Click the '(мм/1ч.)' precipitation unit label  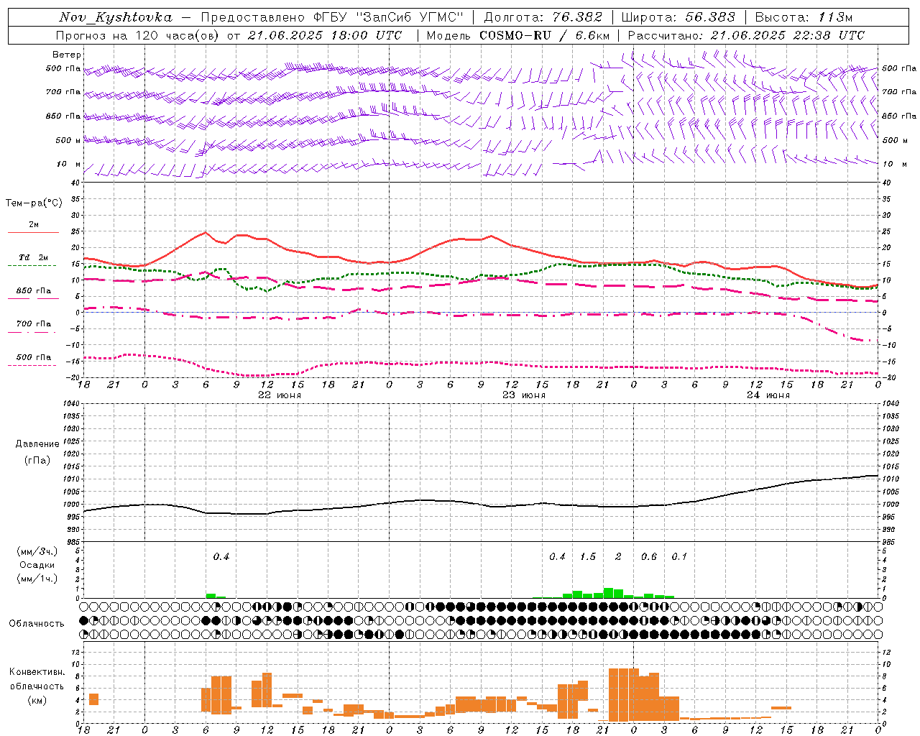(37, 579)
